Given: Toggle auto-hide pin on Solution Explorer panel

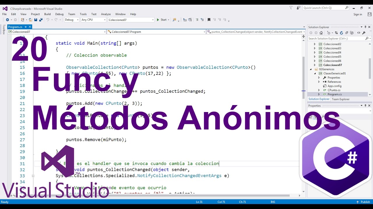Looking at the screenshot, I should pos(365,27).
